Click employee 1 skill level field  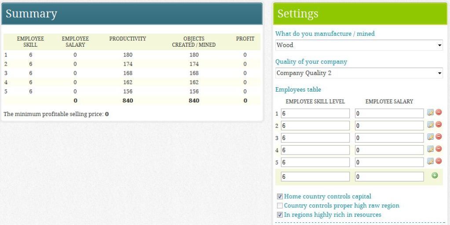[315, 114]
